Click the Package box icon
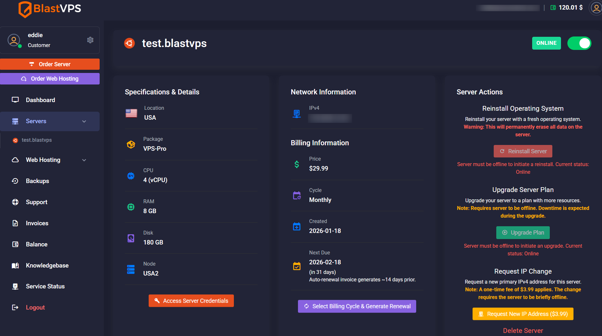This screenshot has height=336, width=602. tap(131, 144)
